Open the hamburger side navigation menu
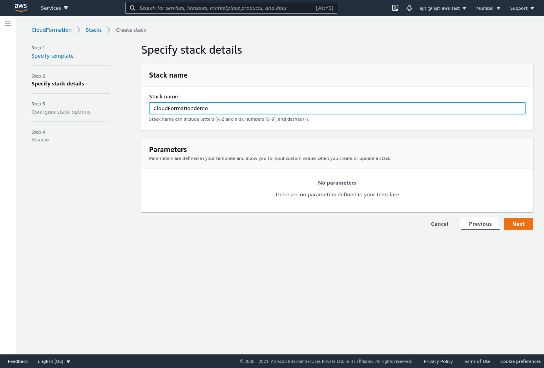 click(8, 24)
